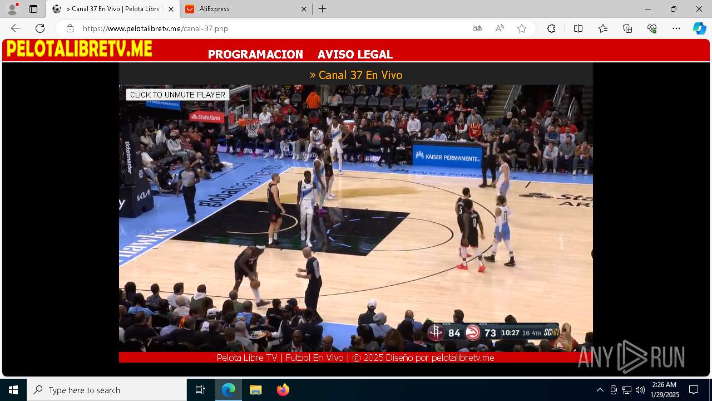The image size is (712, 401).
Task: Open the translate page icon
Action: tap(477, 28)
